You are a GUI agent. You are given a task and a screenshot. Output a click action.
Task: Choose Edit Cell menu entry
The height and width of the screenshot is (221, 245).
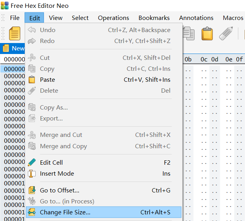[104, 162]
